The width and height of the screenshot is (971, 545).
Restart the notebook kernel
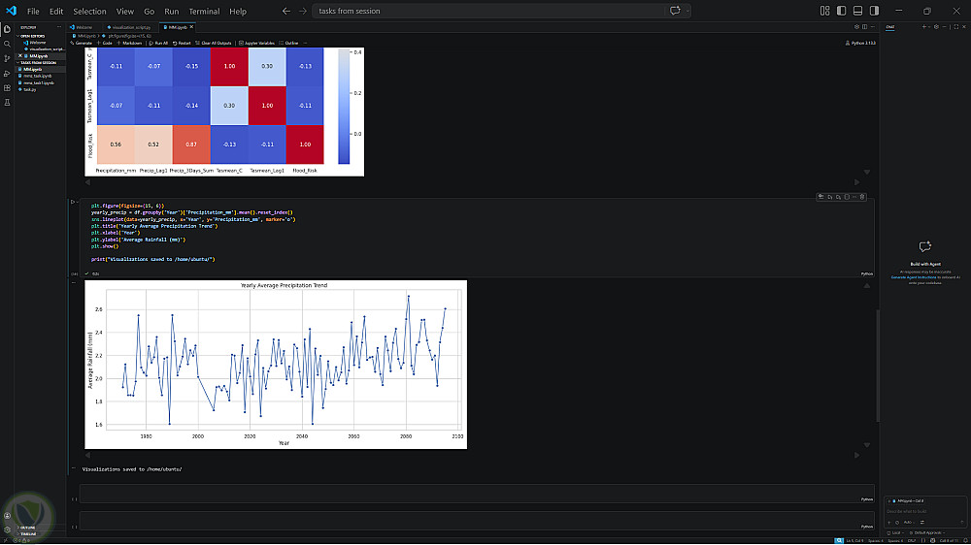click(x=183, y=44)
